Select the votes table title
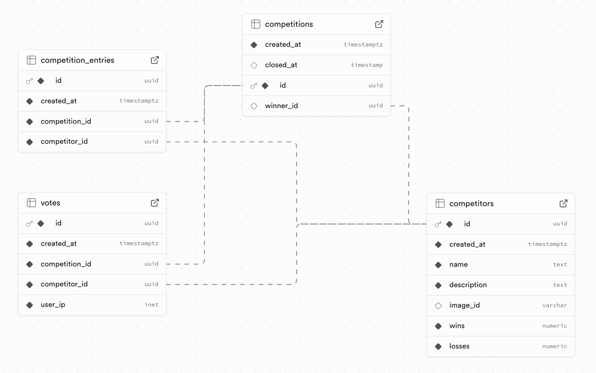596x373 pixels. click(51, 202)
